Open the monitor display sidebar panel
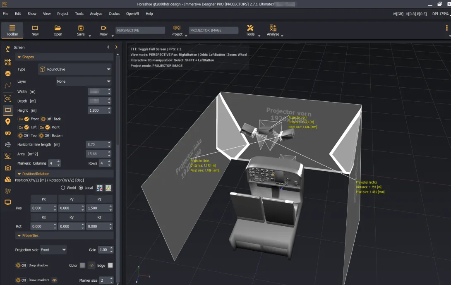Viewport: 451px width, 285px height. point(8,202)
